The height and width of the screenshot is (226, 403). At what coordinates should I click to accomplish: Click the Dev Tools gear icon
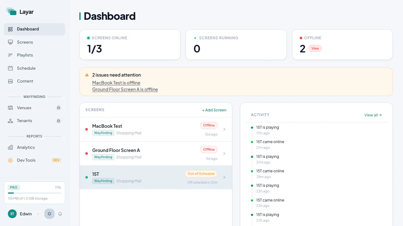pyautogui.click(x=10, y=160)
